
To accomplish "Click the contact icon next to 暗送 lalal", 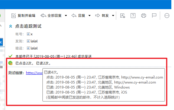I will click(x=28, y=48).
